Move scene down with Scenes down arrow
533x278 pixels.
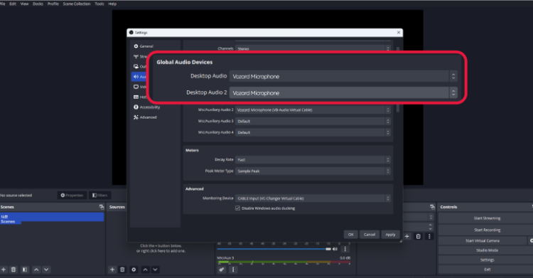pos(46,269)
